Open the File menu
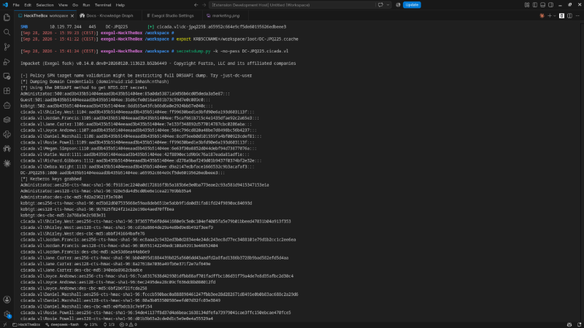The image size is (584, 328). pos(16,5)
